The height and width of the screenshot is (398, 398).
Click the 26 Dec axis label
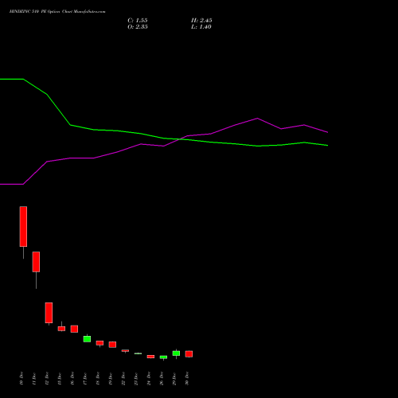coord(162,378)
